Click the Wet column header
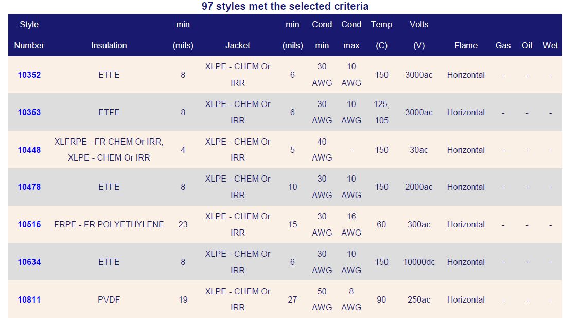 [x=550, y=45]
